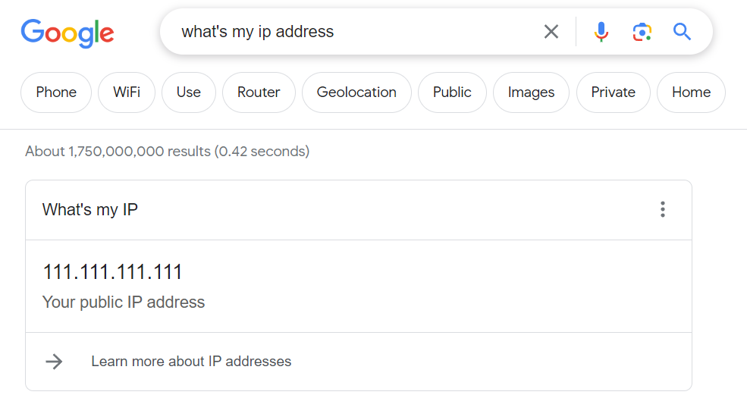
Task: Switch to Images results
Action: [531, 92]
